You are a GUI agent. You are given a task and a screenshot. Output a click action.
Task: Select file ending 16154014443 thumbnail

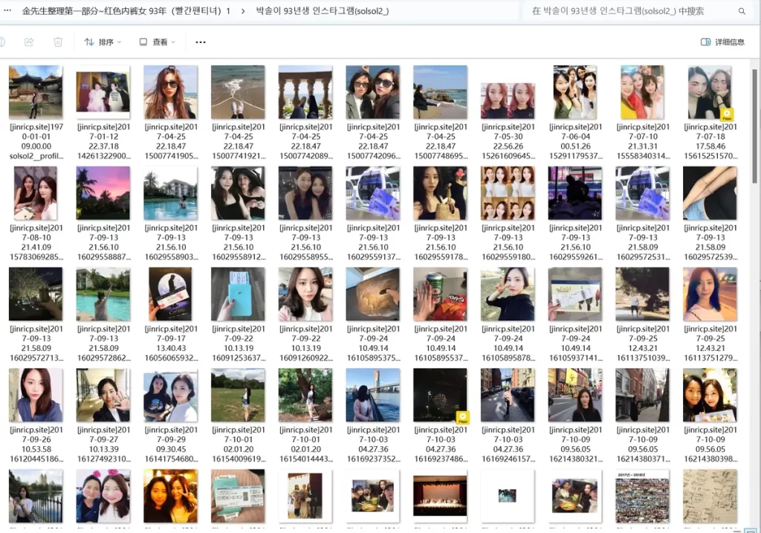pos(305,395)
